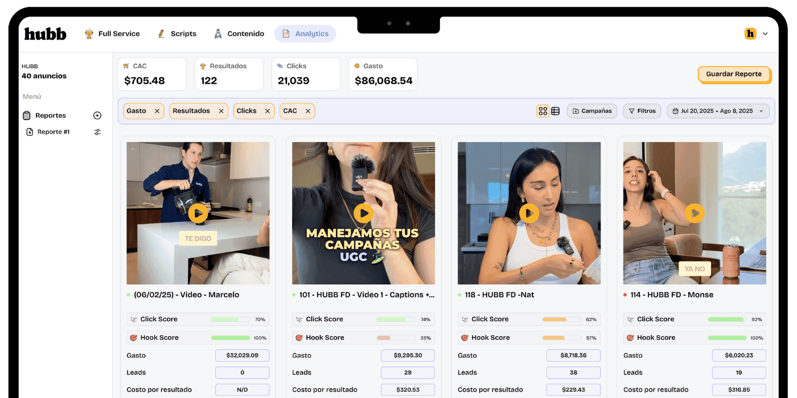Click the Hook Score target icon on Marcelo card
The height and width of the screenshot is (398, 797).
pos(134,338)
